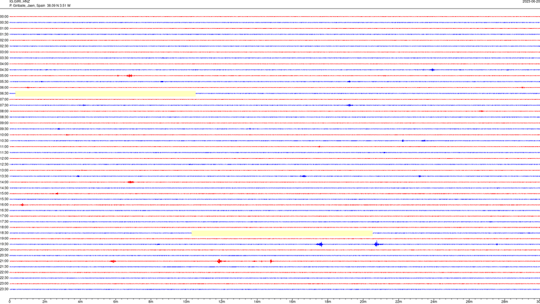540x304 pixels.
Task: Click the red spike near 15m on 21:00 trace
Action: click(x=271, y=261)
